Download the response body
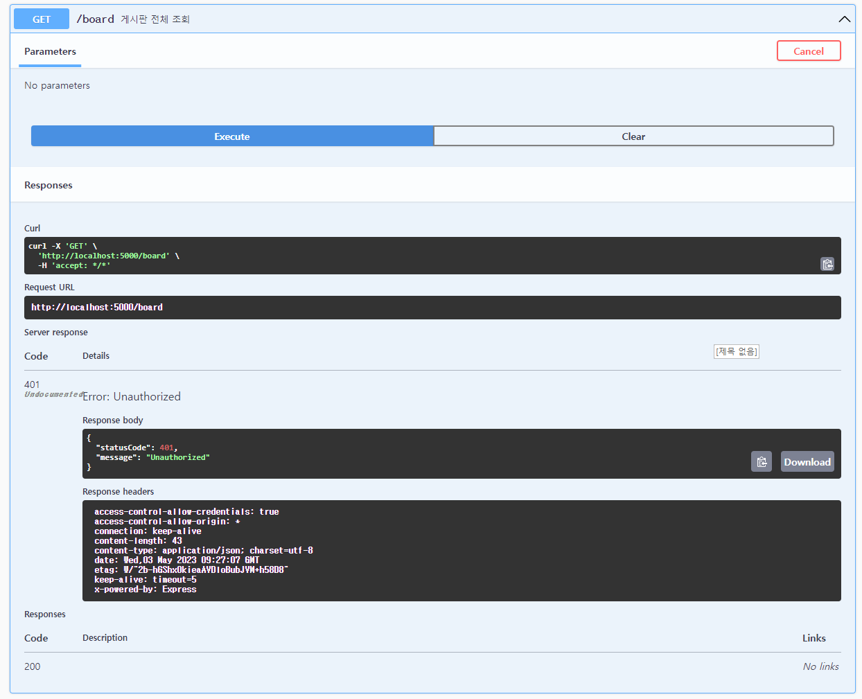 coord(807,461)
